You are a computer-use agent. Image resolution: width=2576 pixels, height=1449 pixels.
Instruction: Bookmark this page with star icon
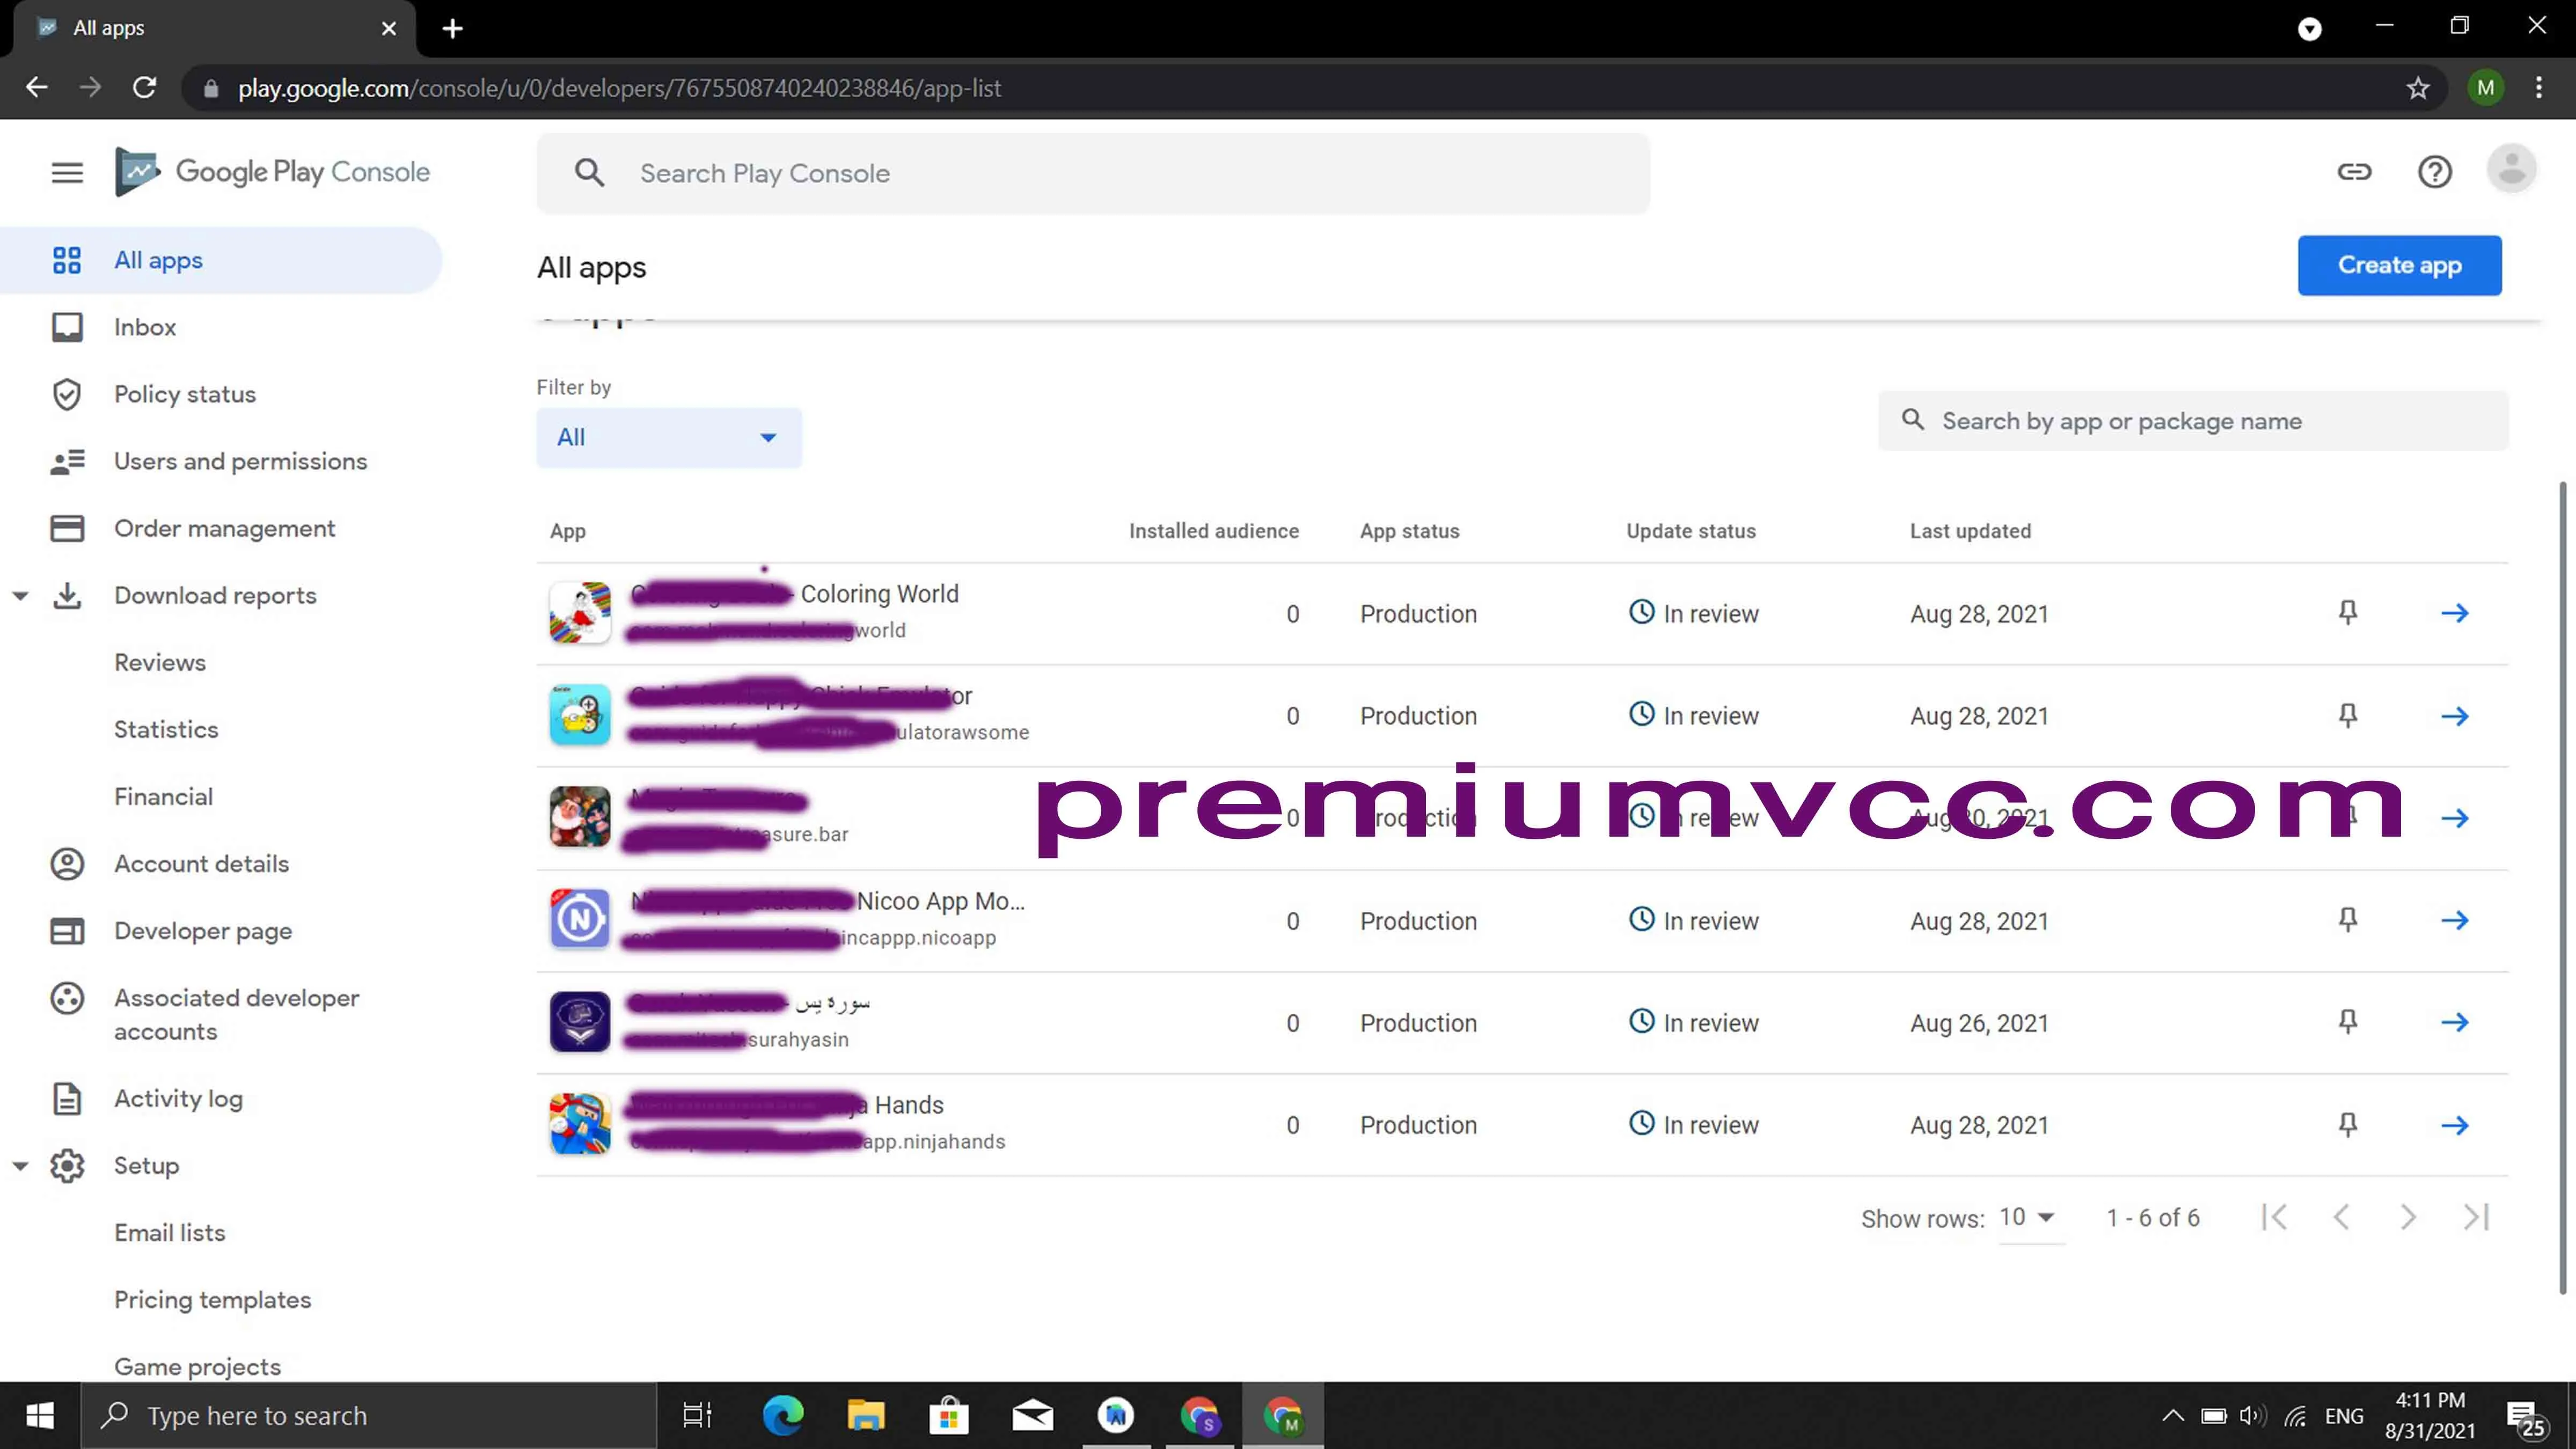tap(2417, 88)
